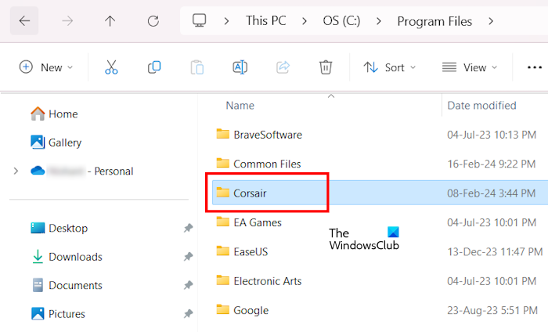This screenshot has height=332, width=548.
Task: Open Documents in quick access
Action: pos(67,285)
